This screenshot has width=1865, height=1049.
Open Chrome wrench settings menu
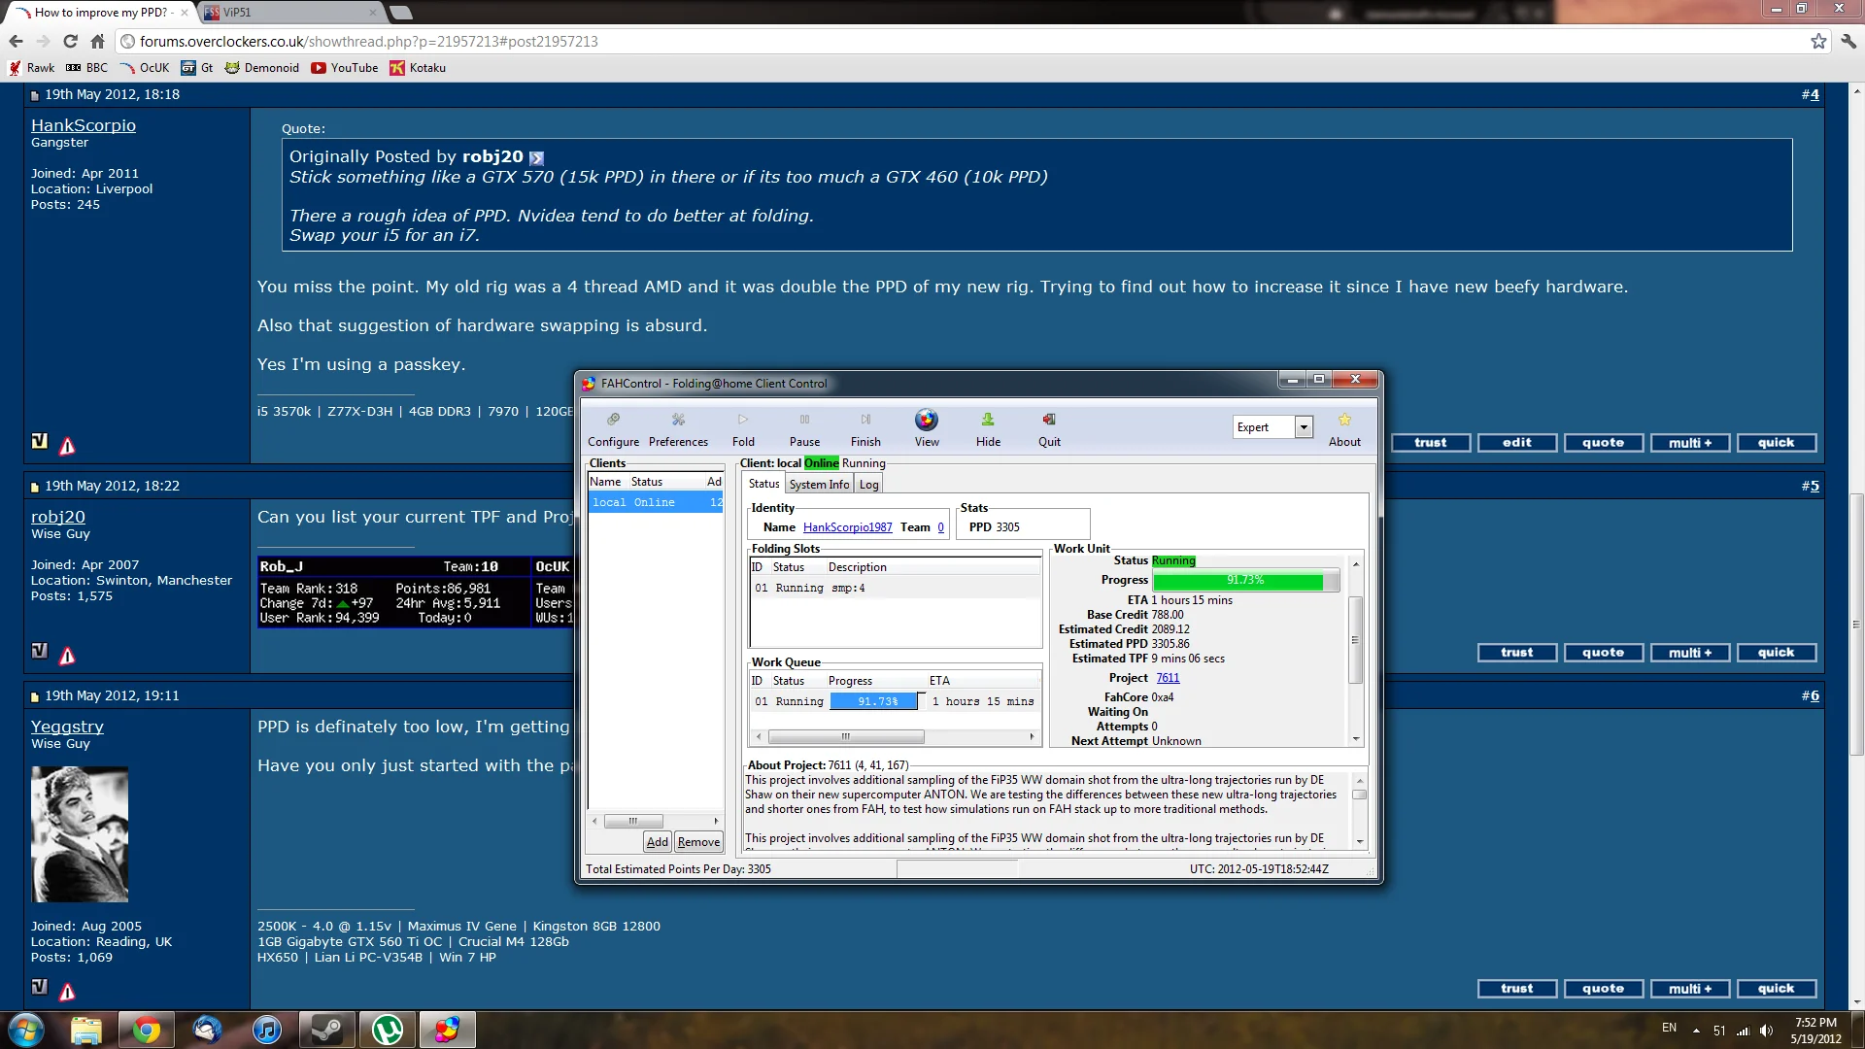pyautogui.click(x=1848, y=41)
